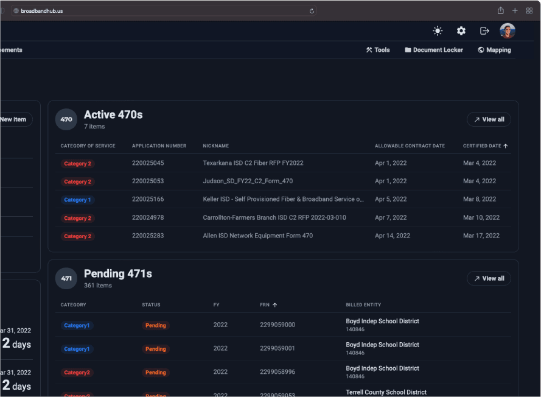Click the 471 count badge icon

coord(66,278)
